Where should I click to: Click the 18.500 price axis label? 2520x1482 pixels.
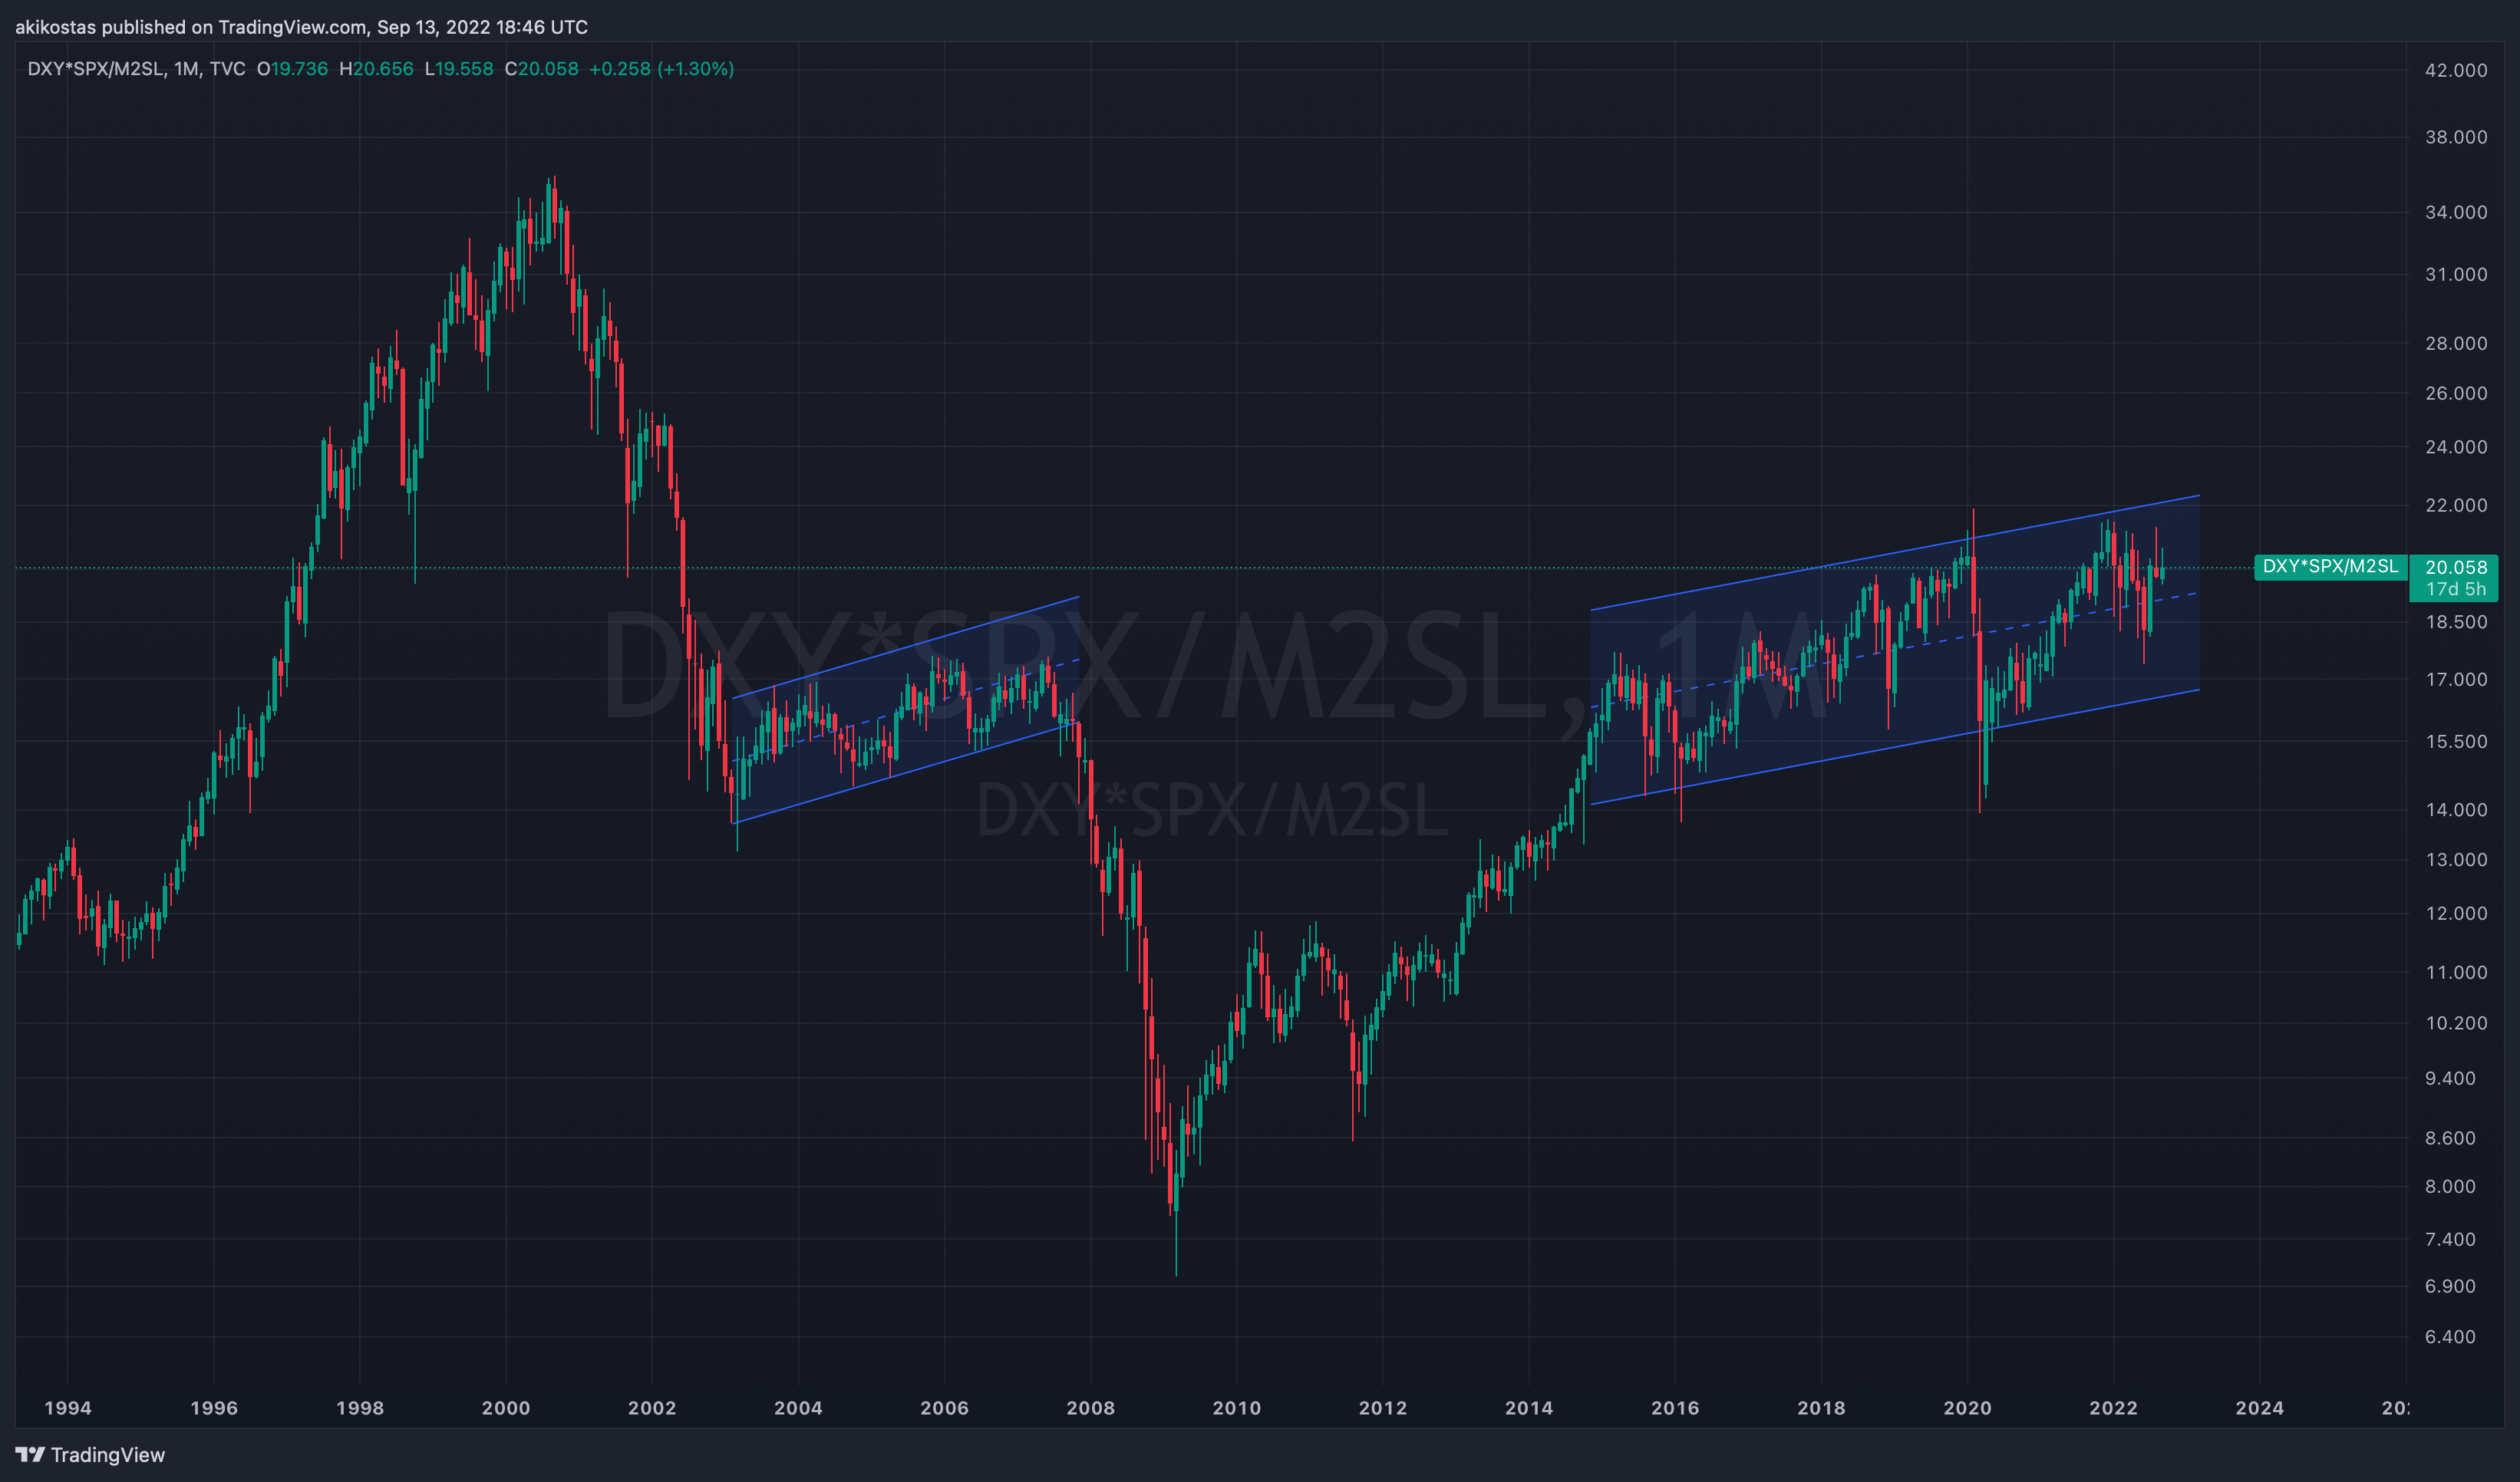pos(2456,621)
